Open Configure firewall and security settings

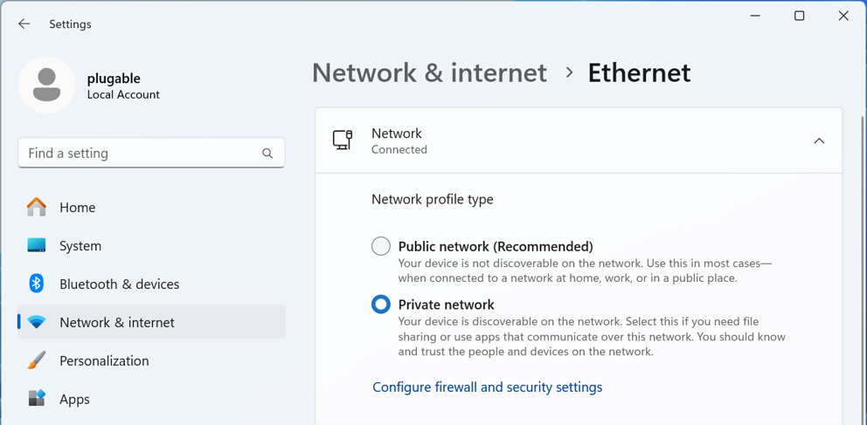click(487, 387)
